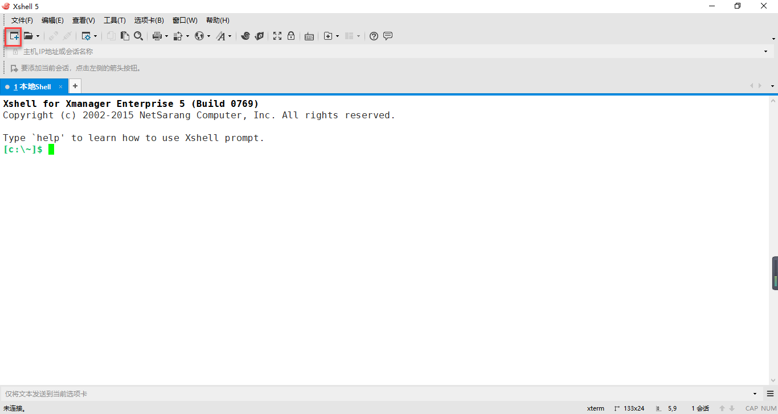Click the xterm status bar entry
This screenshot has width=778, height=414.
coord(596,408)
